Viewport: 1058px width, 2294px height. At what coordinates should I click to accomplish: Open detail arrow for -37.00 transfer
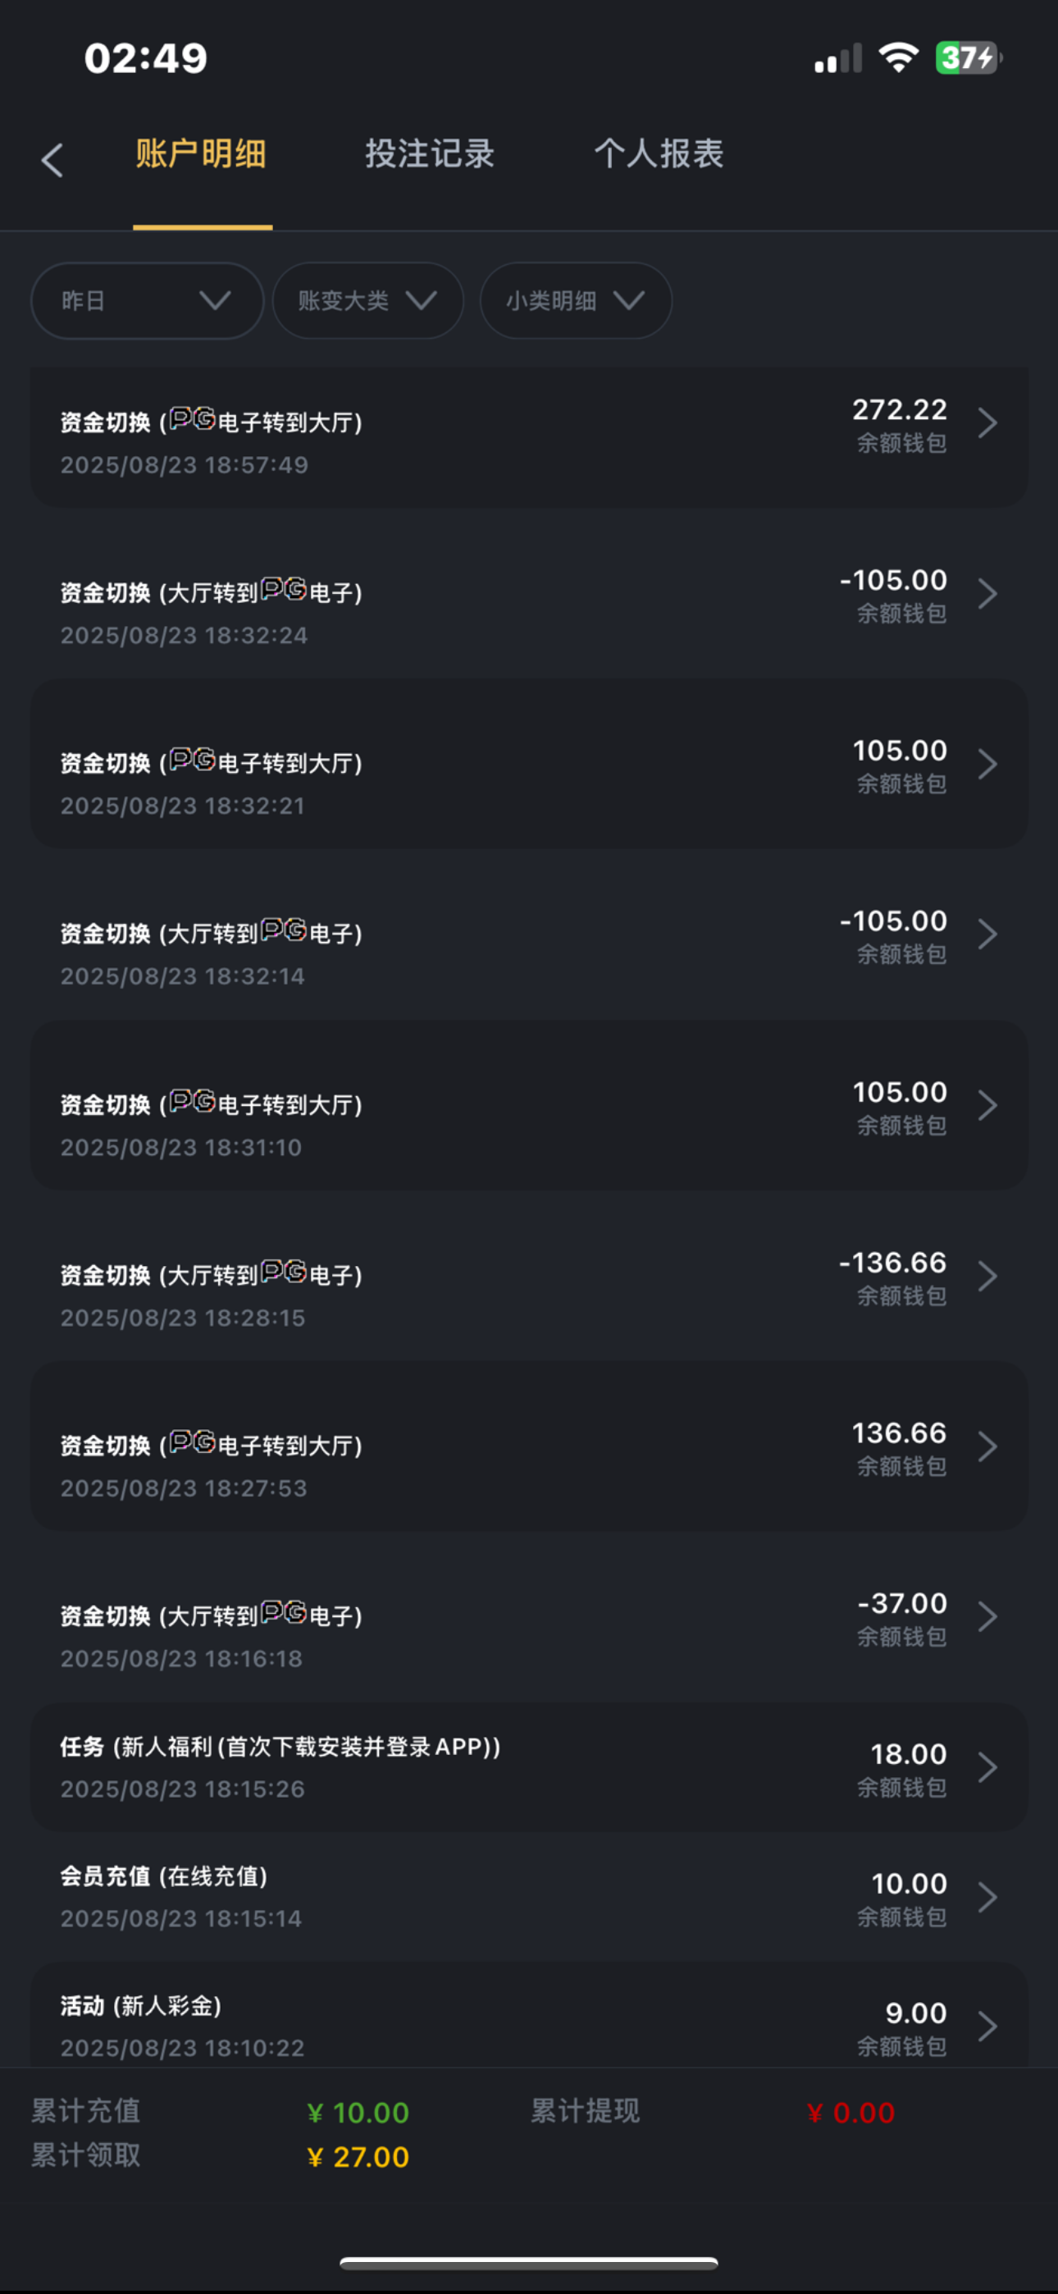coord(987,1616)
